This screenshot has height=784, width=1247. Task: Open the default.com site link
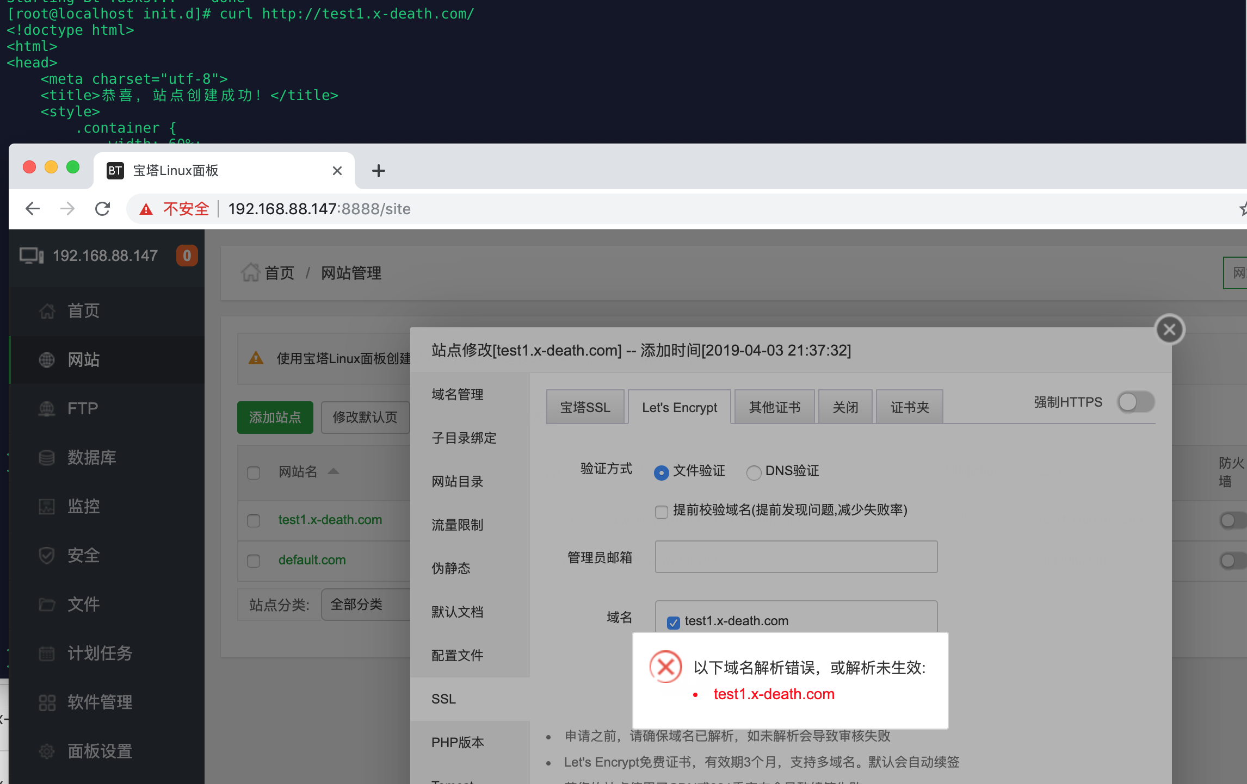pos(312,560)
